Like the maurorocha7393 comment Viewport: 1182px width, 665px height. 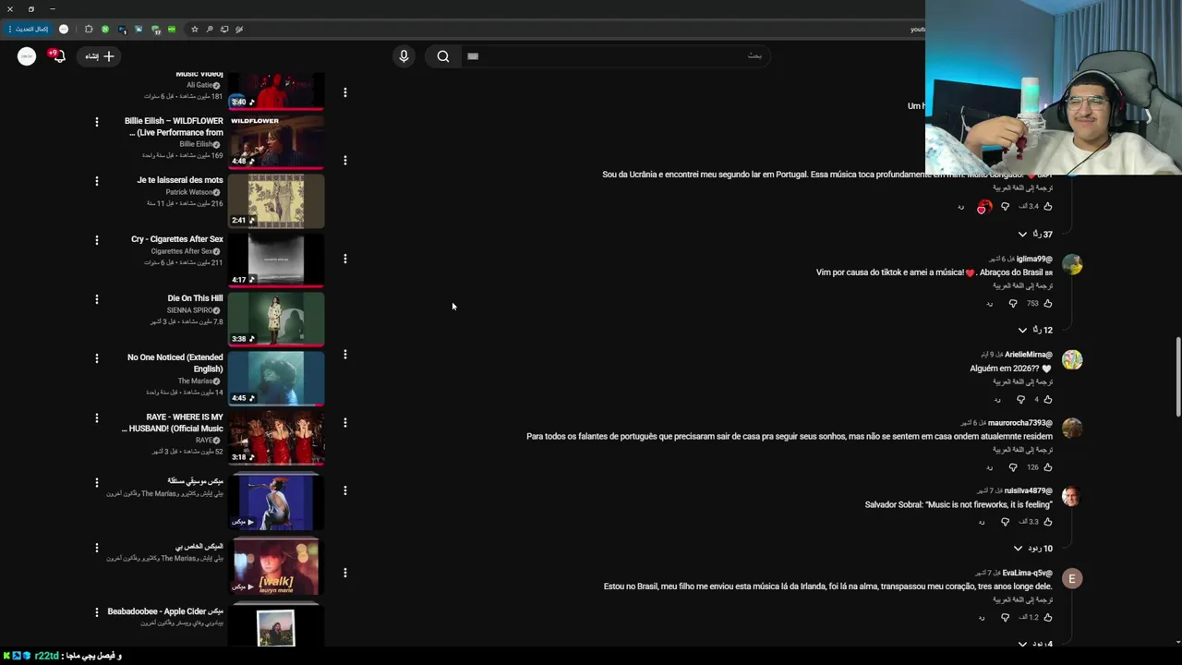[x=1047, y=467]
